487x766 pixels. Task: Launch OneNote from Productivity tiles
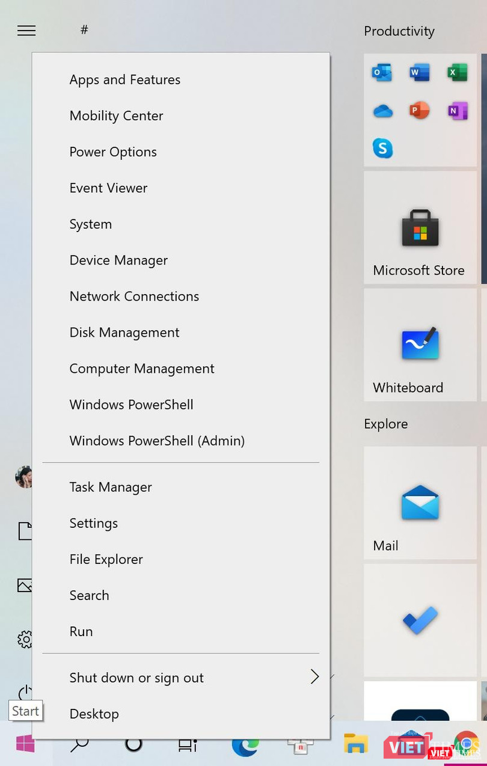(x=458, y=111)
